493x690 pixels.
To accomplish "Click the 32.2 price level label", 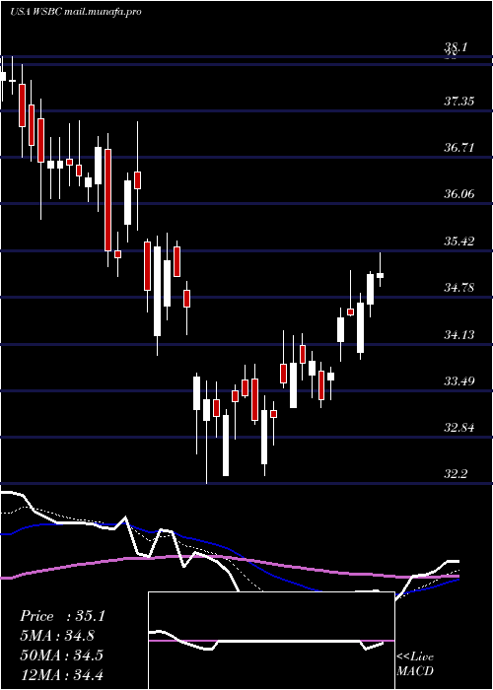I will pyautogui.click(x=456, y=474).
